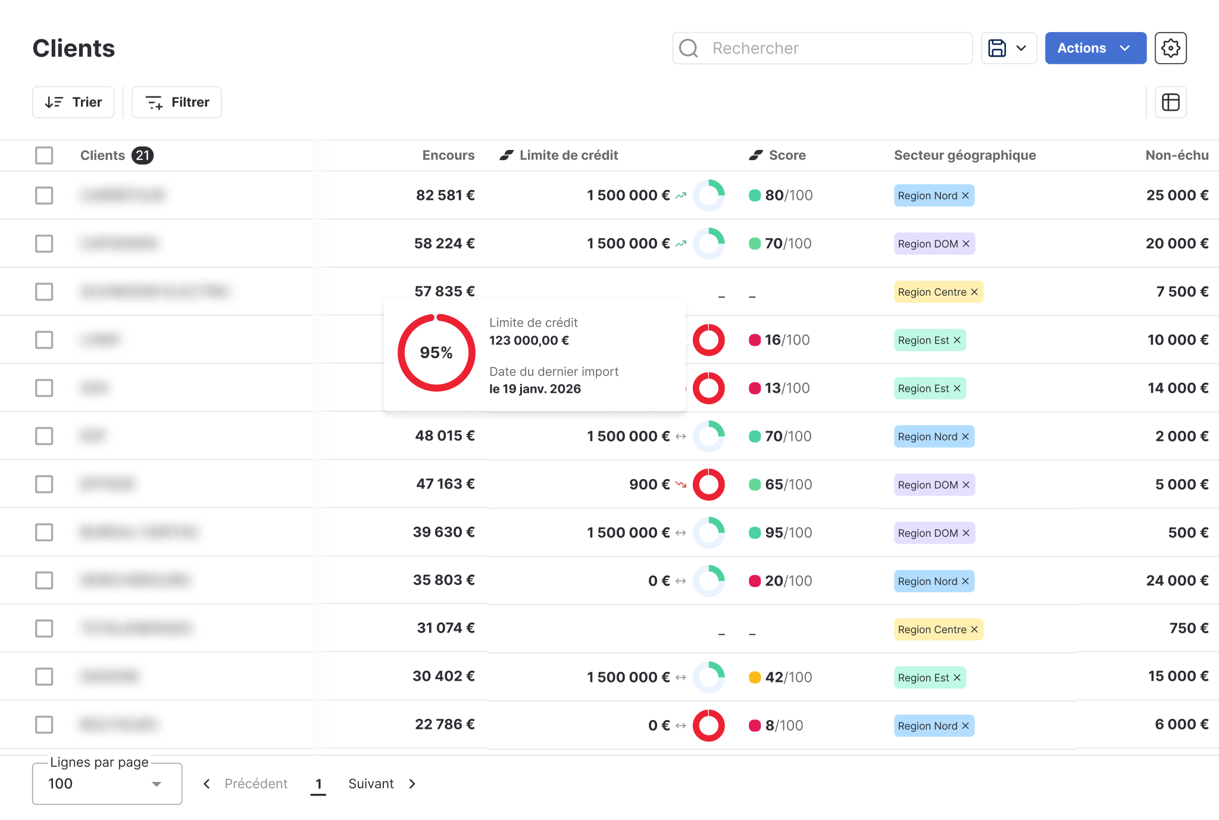Image resolution: width=1219 pixels, height=820 pixels.
Task: Select page 1 in the pagination
Action: 318,783
